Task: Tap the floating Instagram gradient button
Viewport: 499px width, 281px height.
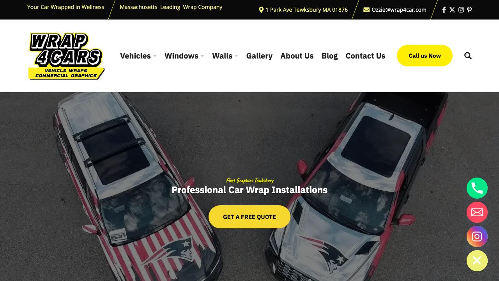Action: point(477,237)
